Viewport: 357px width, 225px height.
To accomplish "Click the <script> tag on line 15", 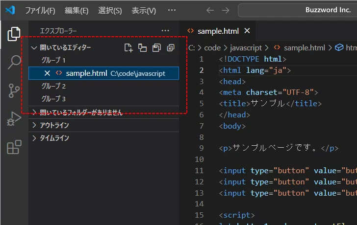I will tap(237, 215).
